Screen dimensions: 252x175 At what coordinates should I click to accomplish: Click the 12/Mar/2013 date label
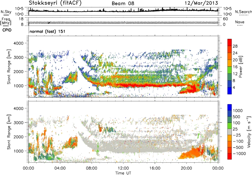201,3
